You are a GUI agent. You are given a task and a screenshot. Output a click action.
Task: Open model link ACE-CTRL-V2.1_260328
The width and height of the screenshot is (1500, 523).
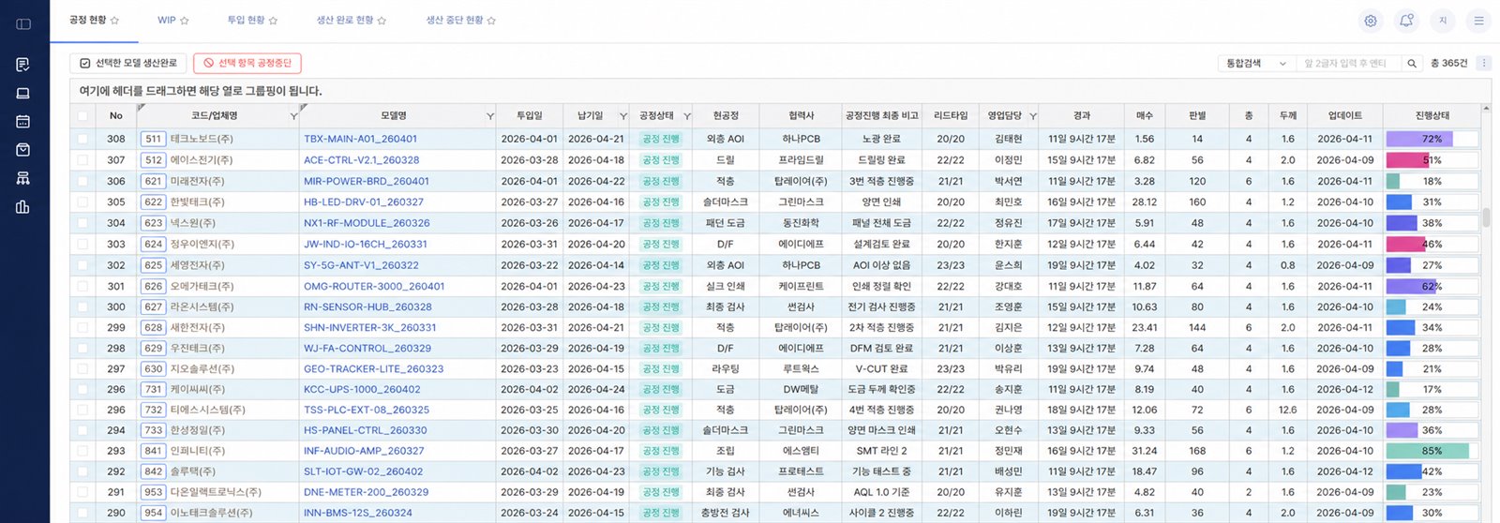point(362,160)
